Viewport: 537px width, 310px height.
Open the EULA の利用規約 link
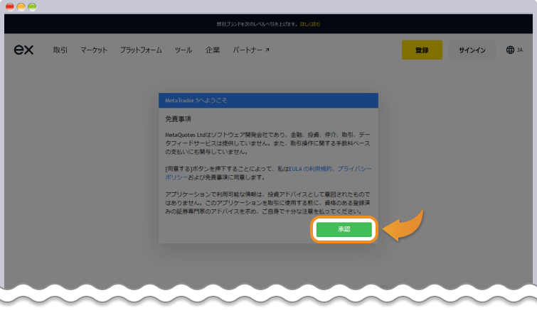pyautogui.click(x=310, y=169)
